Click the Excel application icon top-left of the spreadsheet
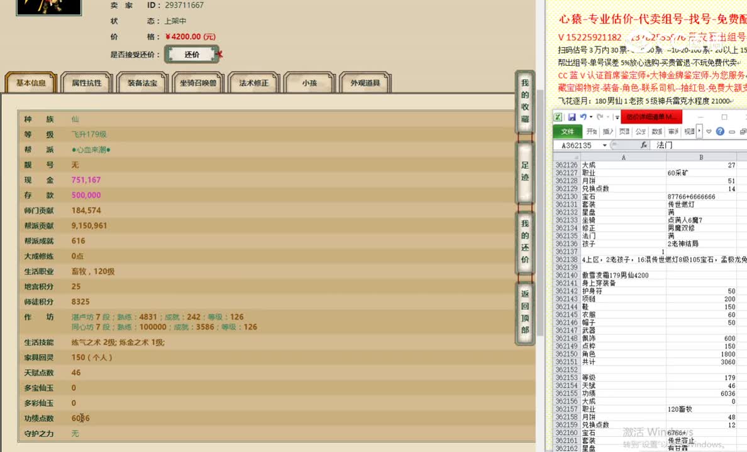Image resolution: width=747 pixels, height=452 pixels. pos(558,117)
